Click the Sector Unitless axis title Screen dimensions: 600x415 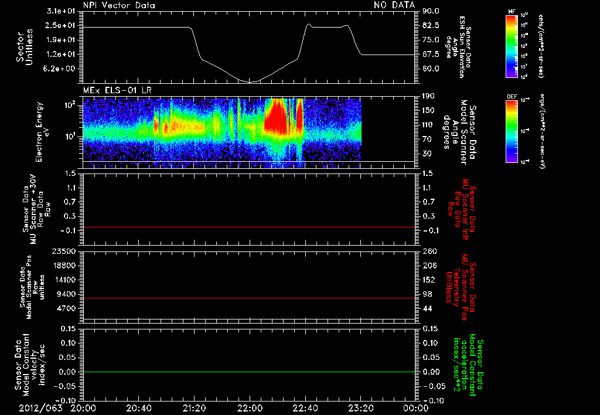25,47
